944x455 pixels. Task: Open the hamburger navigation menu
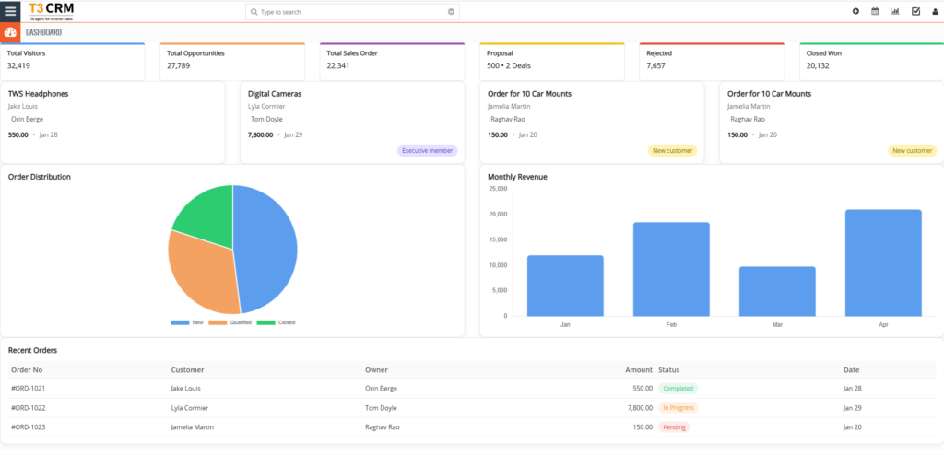point(10,11)
